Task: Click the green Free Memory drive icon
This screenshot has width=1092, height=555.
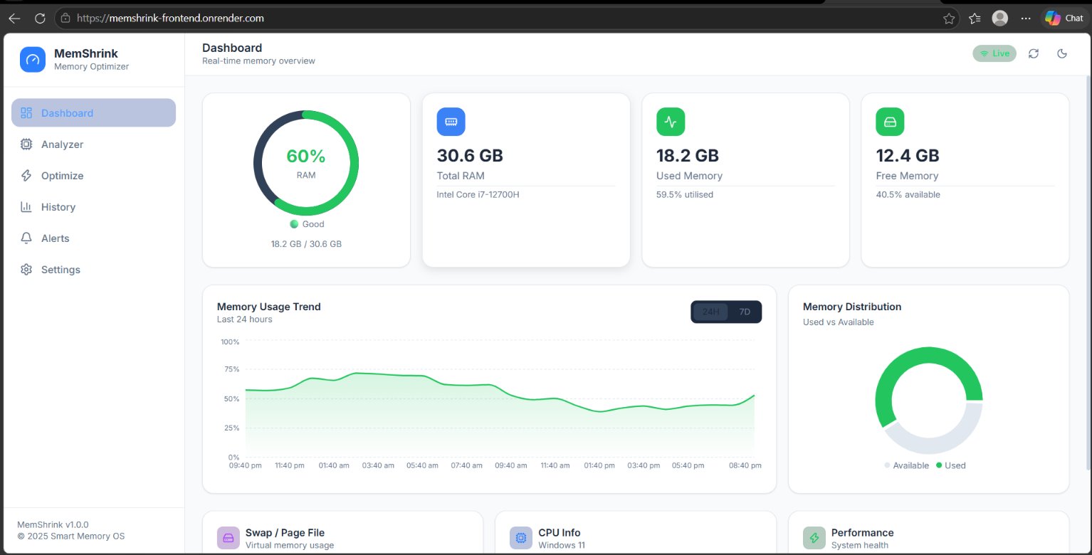Action: click(x=890, y=122)
